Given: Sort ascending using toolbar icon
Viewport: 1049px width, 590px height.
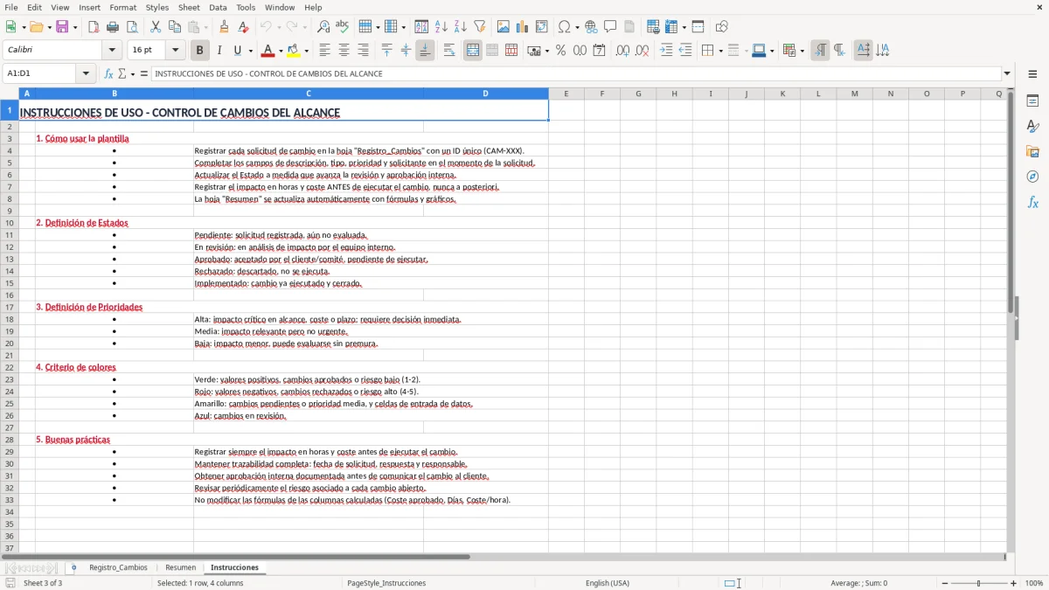Looking at the screenshot, I should [x=441, y=27].
